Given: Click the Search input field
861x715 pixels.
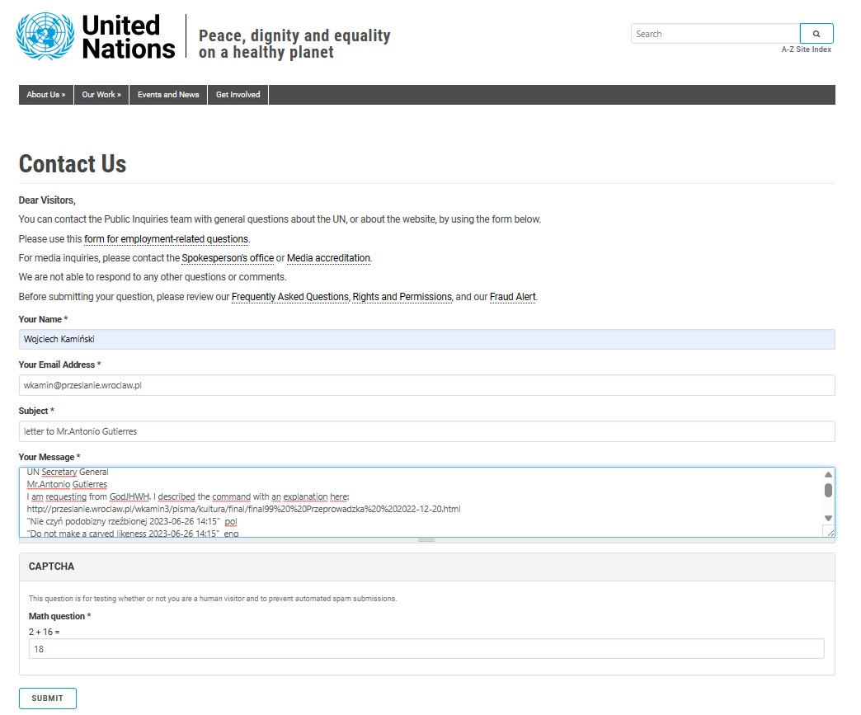Looking at the screenshot, I should pos(716,34).
